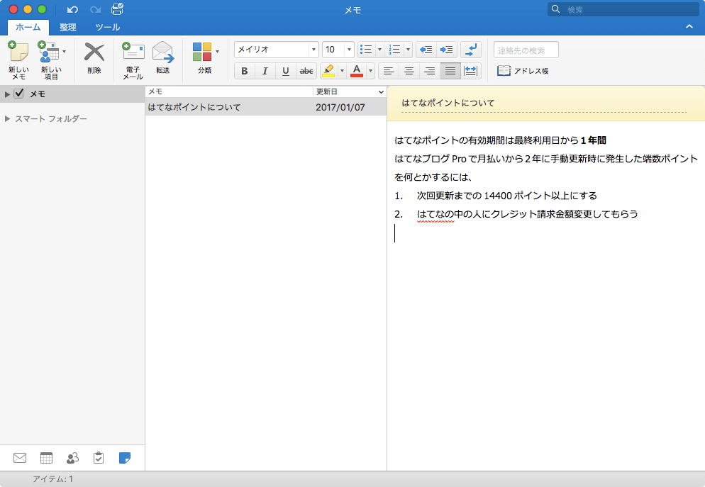Click the 連絡先の検索 contact search field
This screenshot has height=487, width=705.
tap(526, 50)
